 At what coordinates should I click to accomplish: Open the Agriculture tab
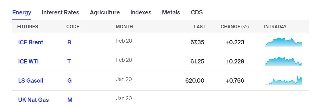105,12
